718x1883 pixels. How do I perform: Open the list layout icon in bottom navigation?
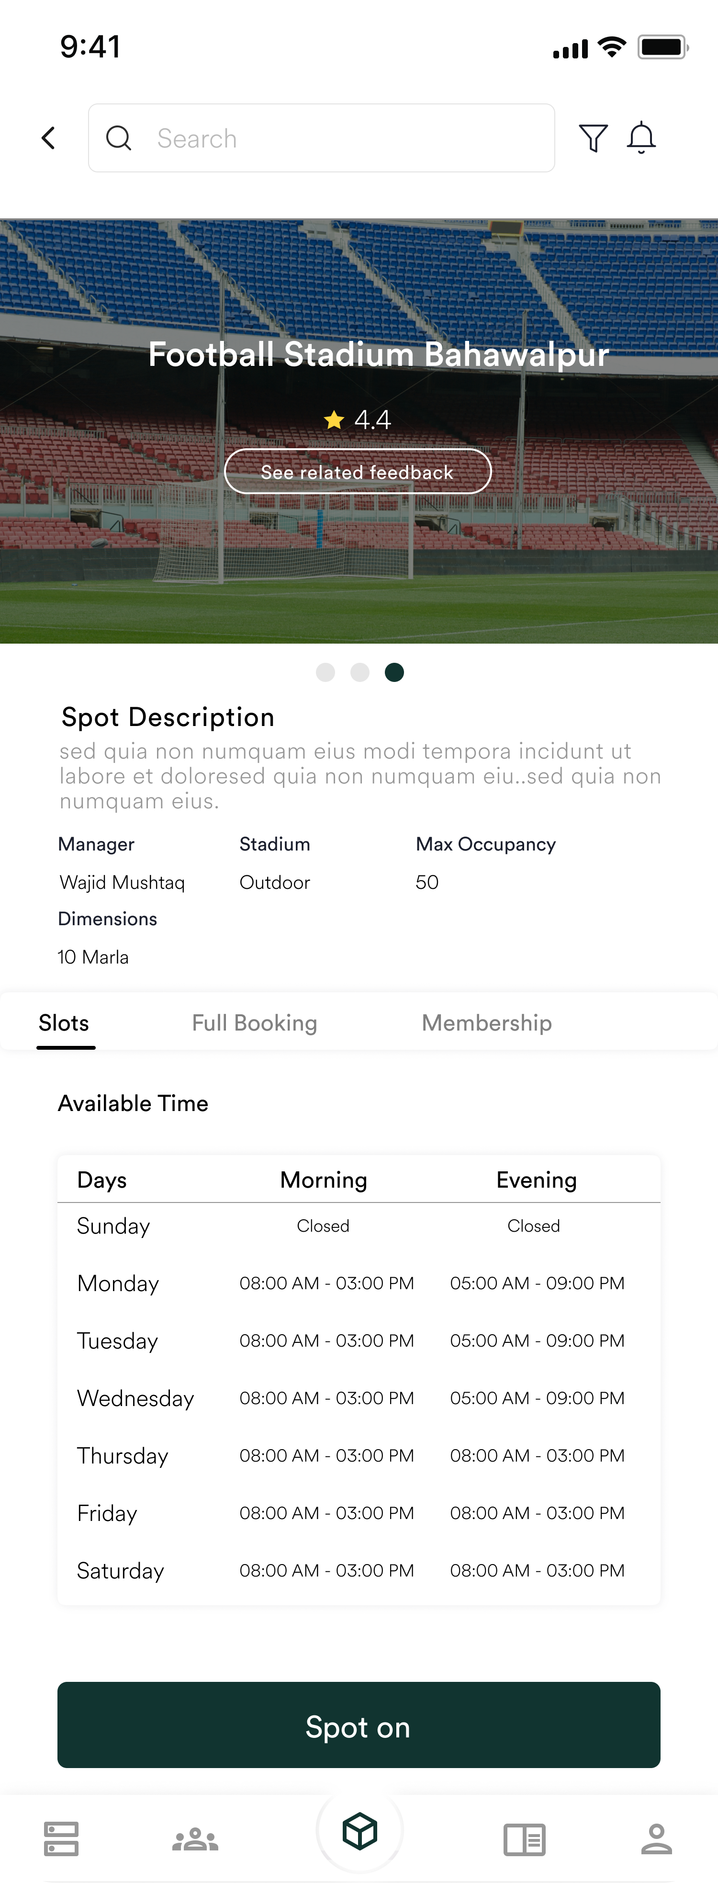click(61, 1839)
